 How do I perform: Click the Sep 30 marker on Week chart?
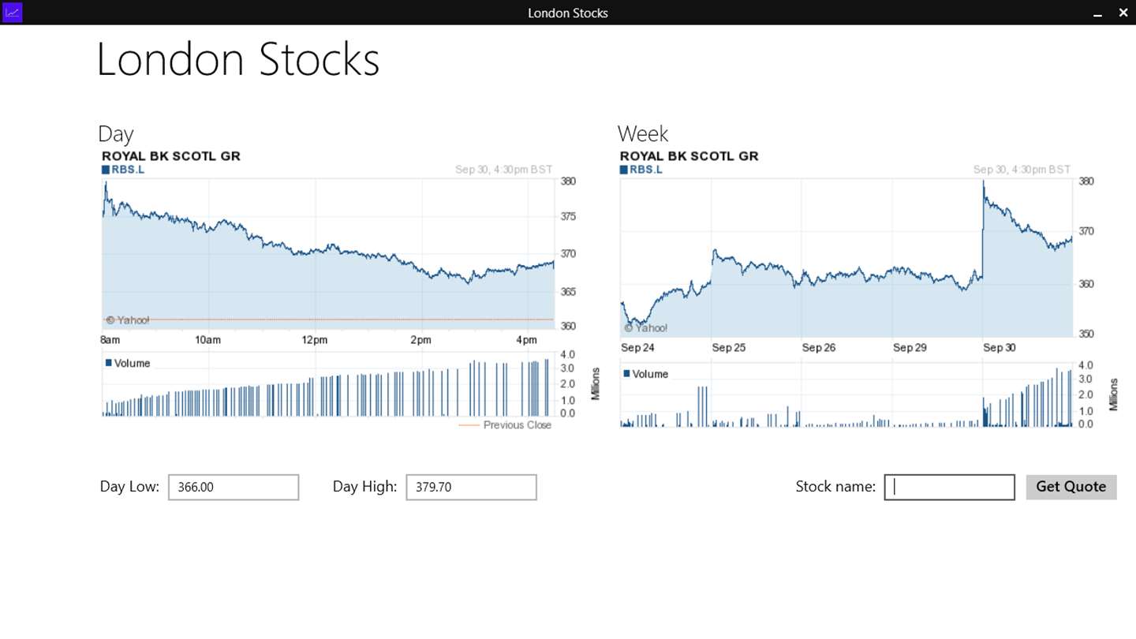pos(999,348)
